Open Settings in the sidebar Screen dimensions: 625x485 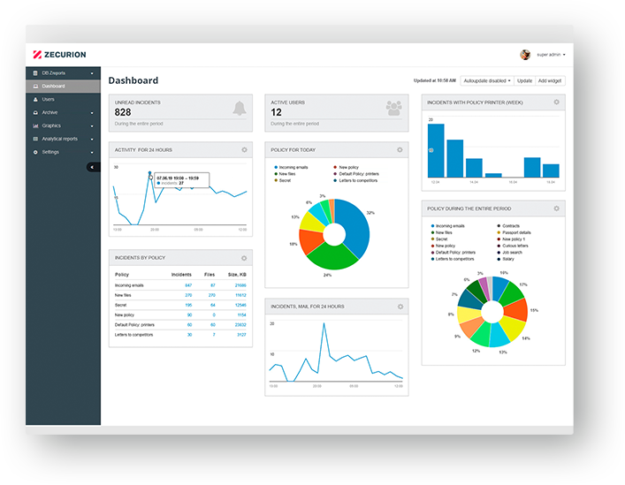(x=63, y=152)
